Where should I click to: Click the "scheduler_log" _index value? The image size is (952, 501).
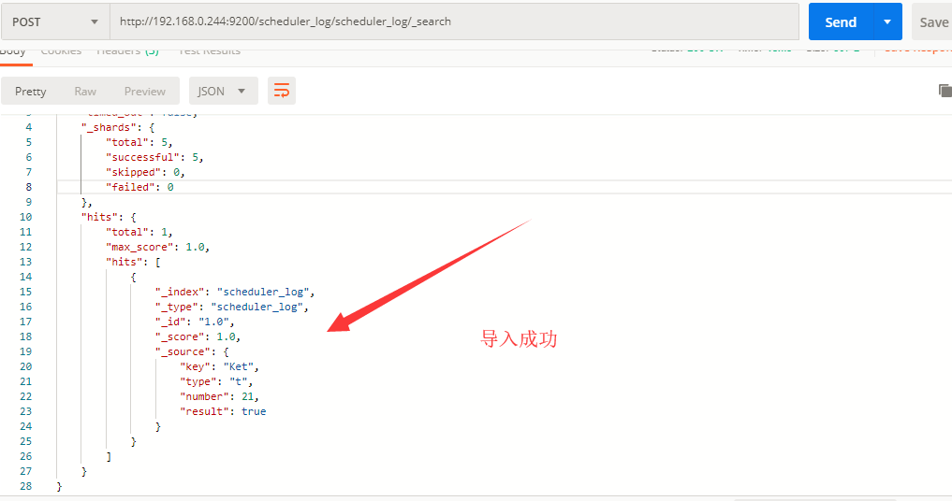click(x=263, y=292)
